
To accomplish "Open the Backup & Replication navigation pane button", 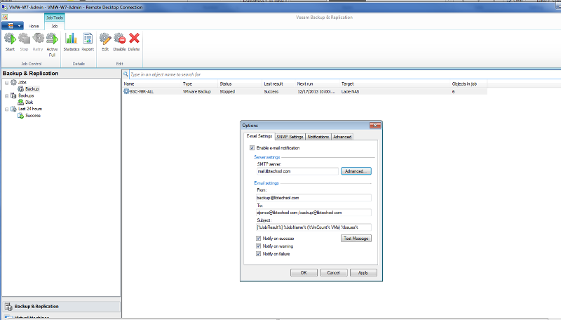I will click(x=61, y=307).
